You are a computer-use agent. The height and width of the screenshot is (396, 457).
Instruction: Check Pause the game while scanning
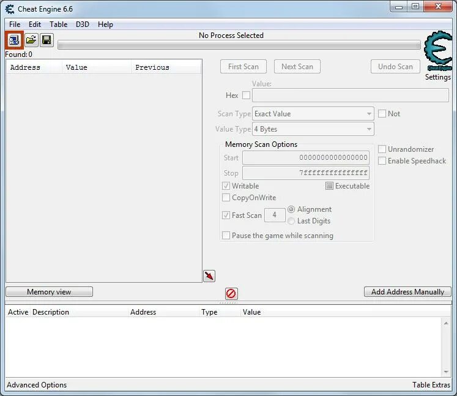[226, 235]
